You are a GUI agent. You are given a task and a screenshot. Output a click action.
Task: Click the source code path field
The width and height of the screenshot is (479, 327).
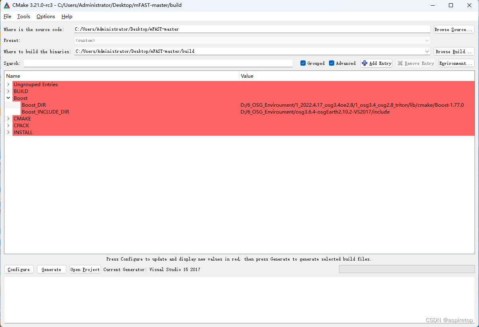252,29
